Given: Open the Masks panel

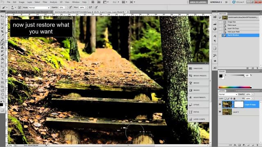Looking at the screenshot, I should tap(198, 90).
